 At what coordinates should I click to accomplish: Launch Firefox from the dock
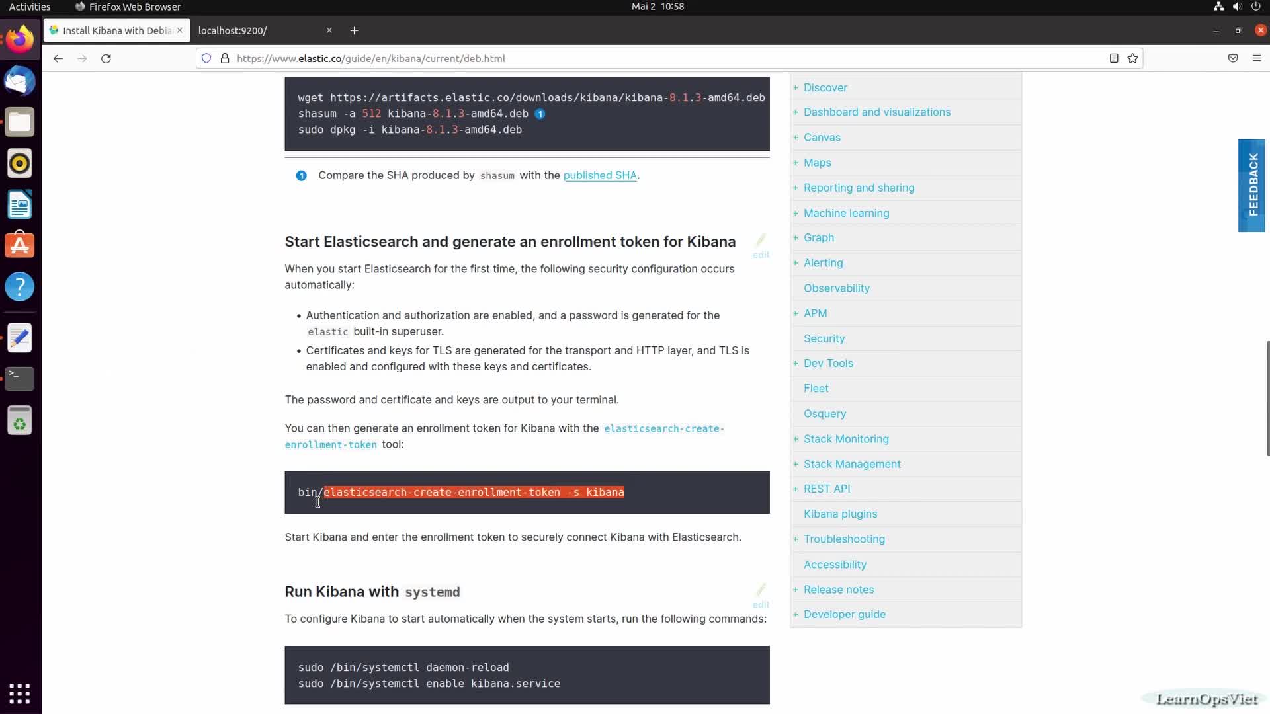[20, 40]
